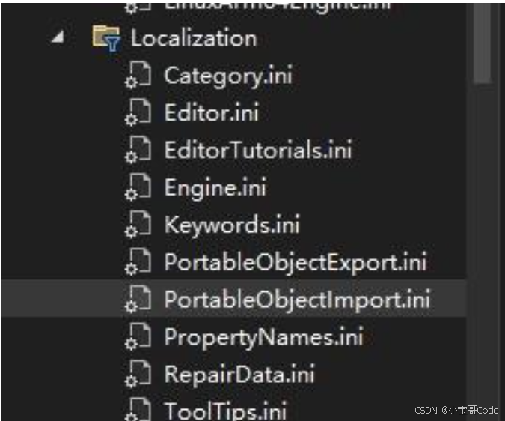The height and width of the screenshot is (421, 505).
Task: Click the ToolTips.ini file icon
Action: (x=138, y=410)
